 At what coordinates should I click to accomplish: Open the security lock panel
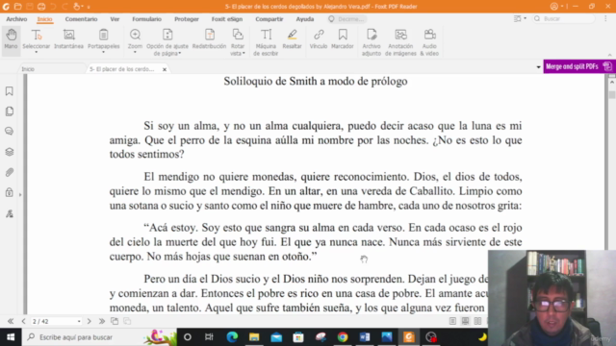9,192
